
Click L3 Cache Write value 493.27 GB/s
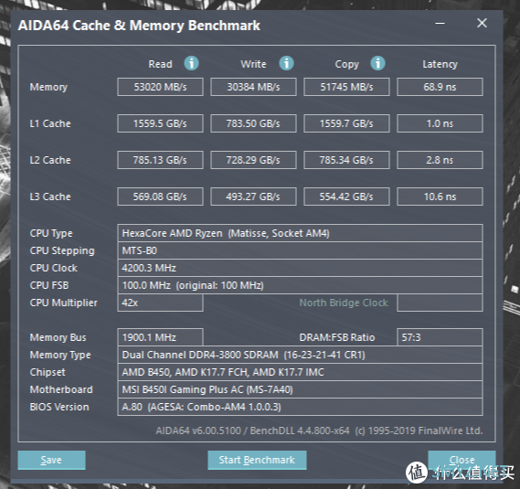[253, 197]
